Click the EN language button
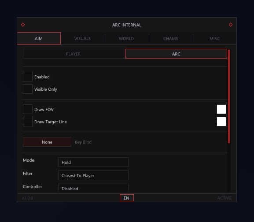 click(127, 198)
